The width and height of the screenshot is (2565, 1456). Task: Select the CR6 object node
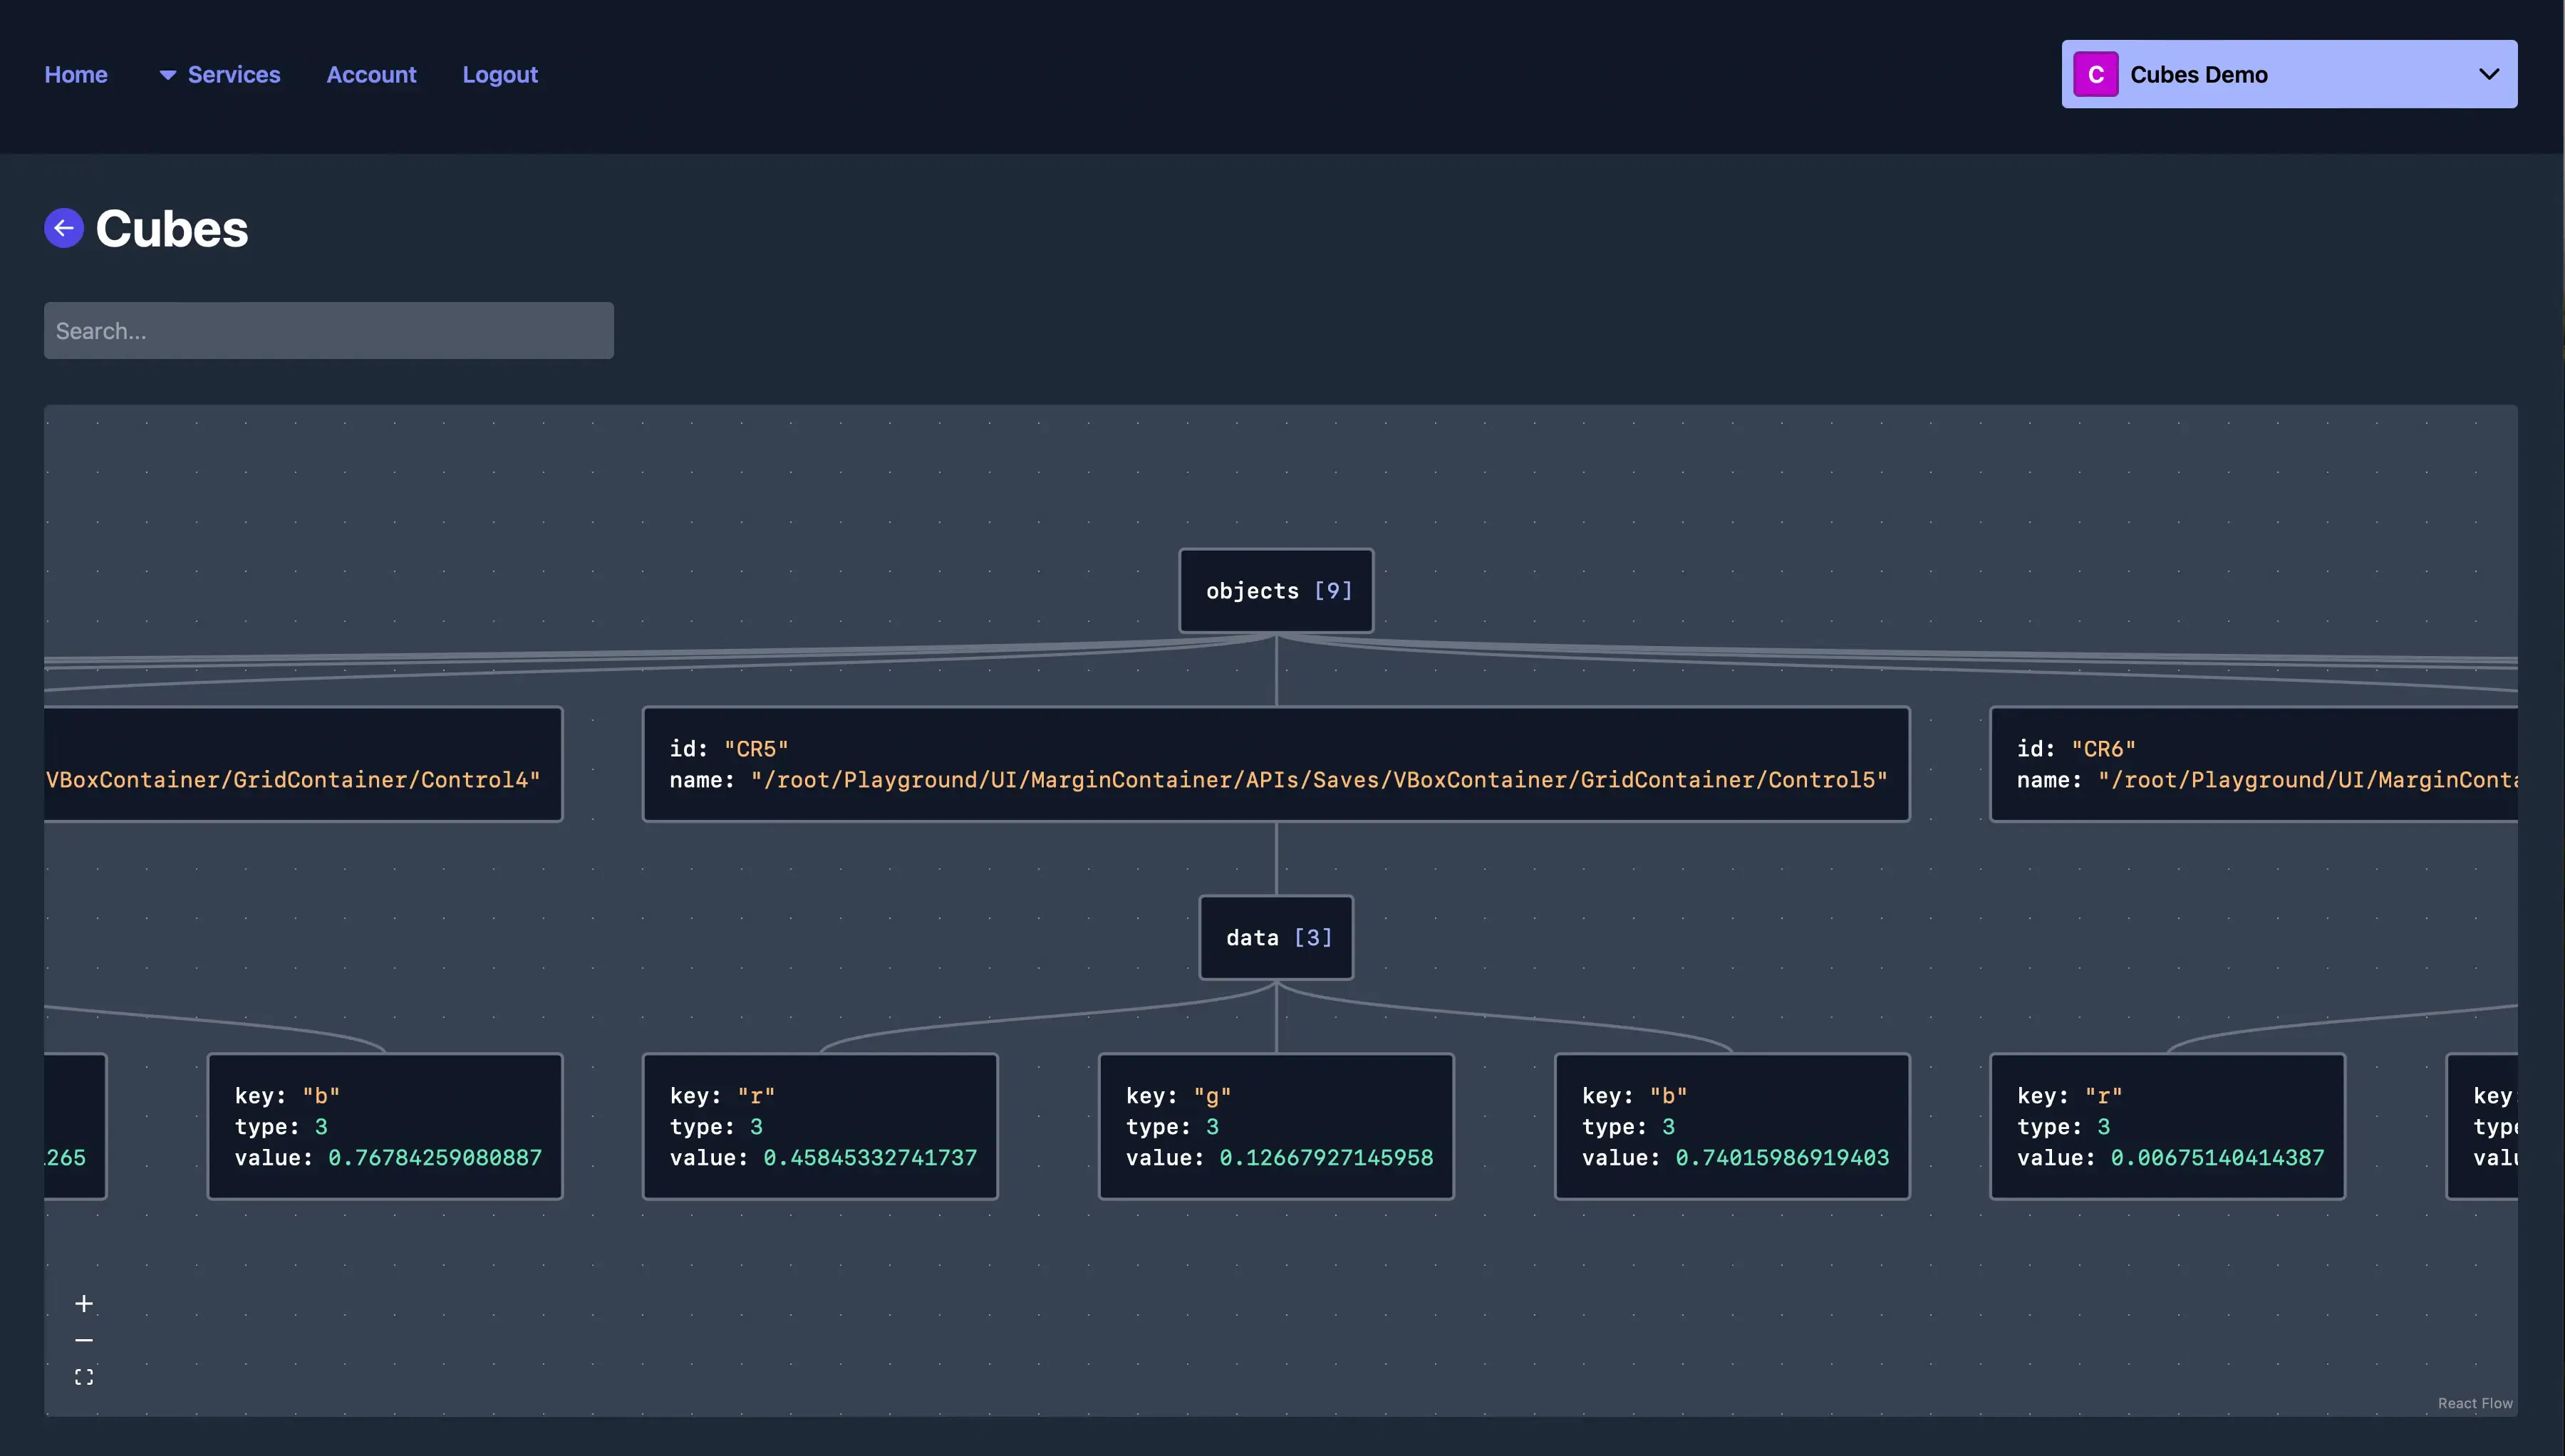(2253, 764)
